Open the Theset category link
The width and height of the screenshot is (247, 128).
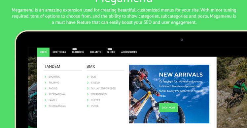coord(95,100)
